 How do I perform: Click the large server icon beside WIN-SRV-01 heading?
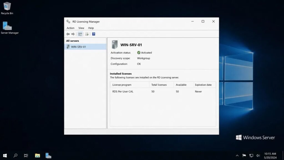click(115, 45)
